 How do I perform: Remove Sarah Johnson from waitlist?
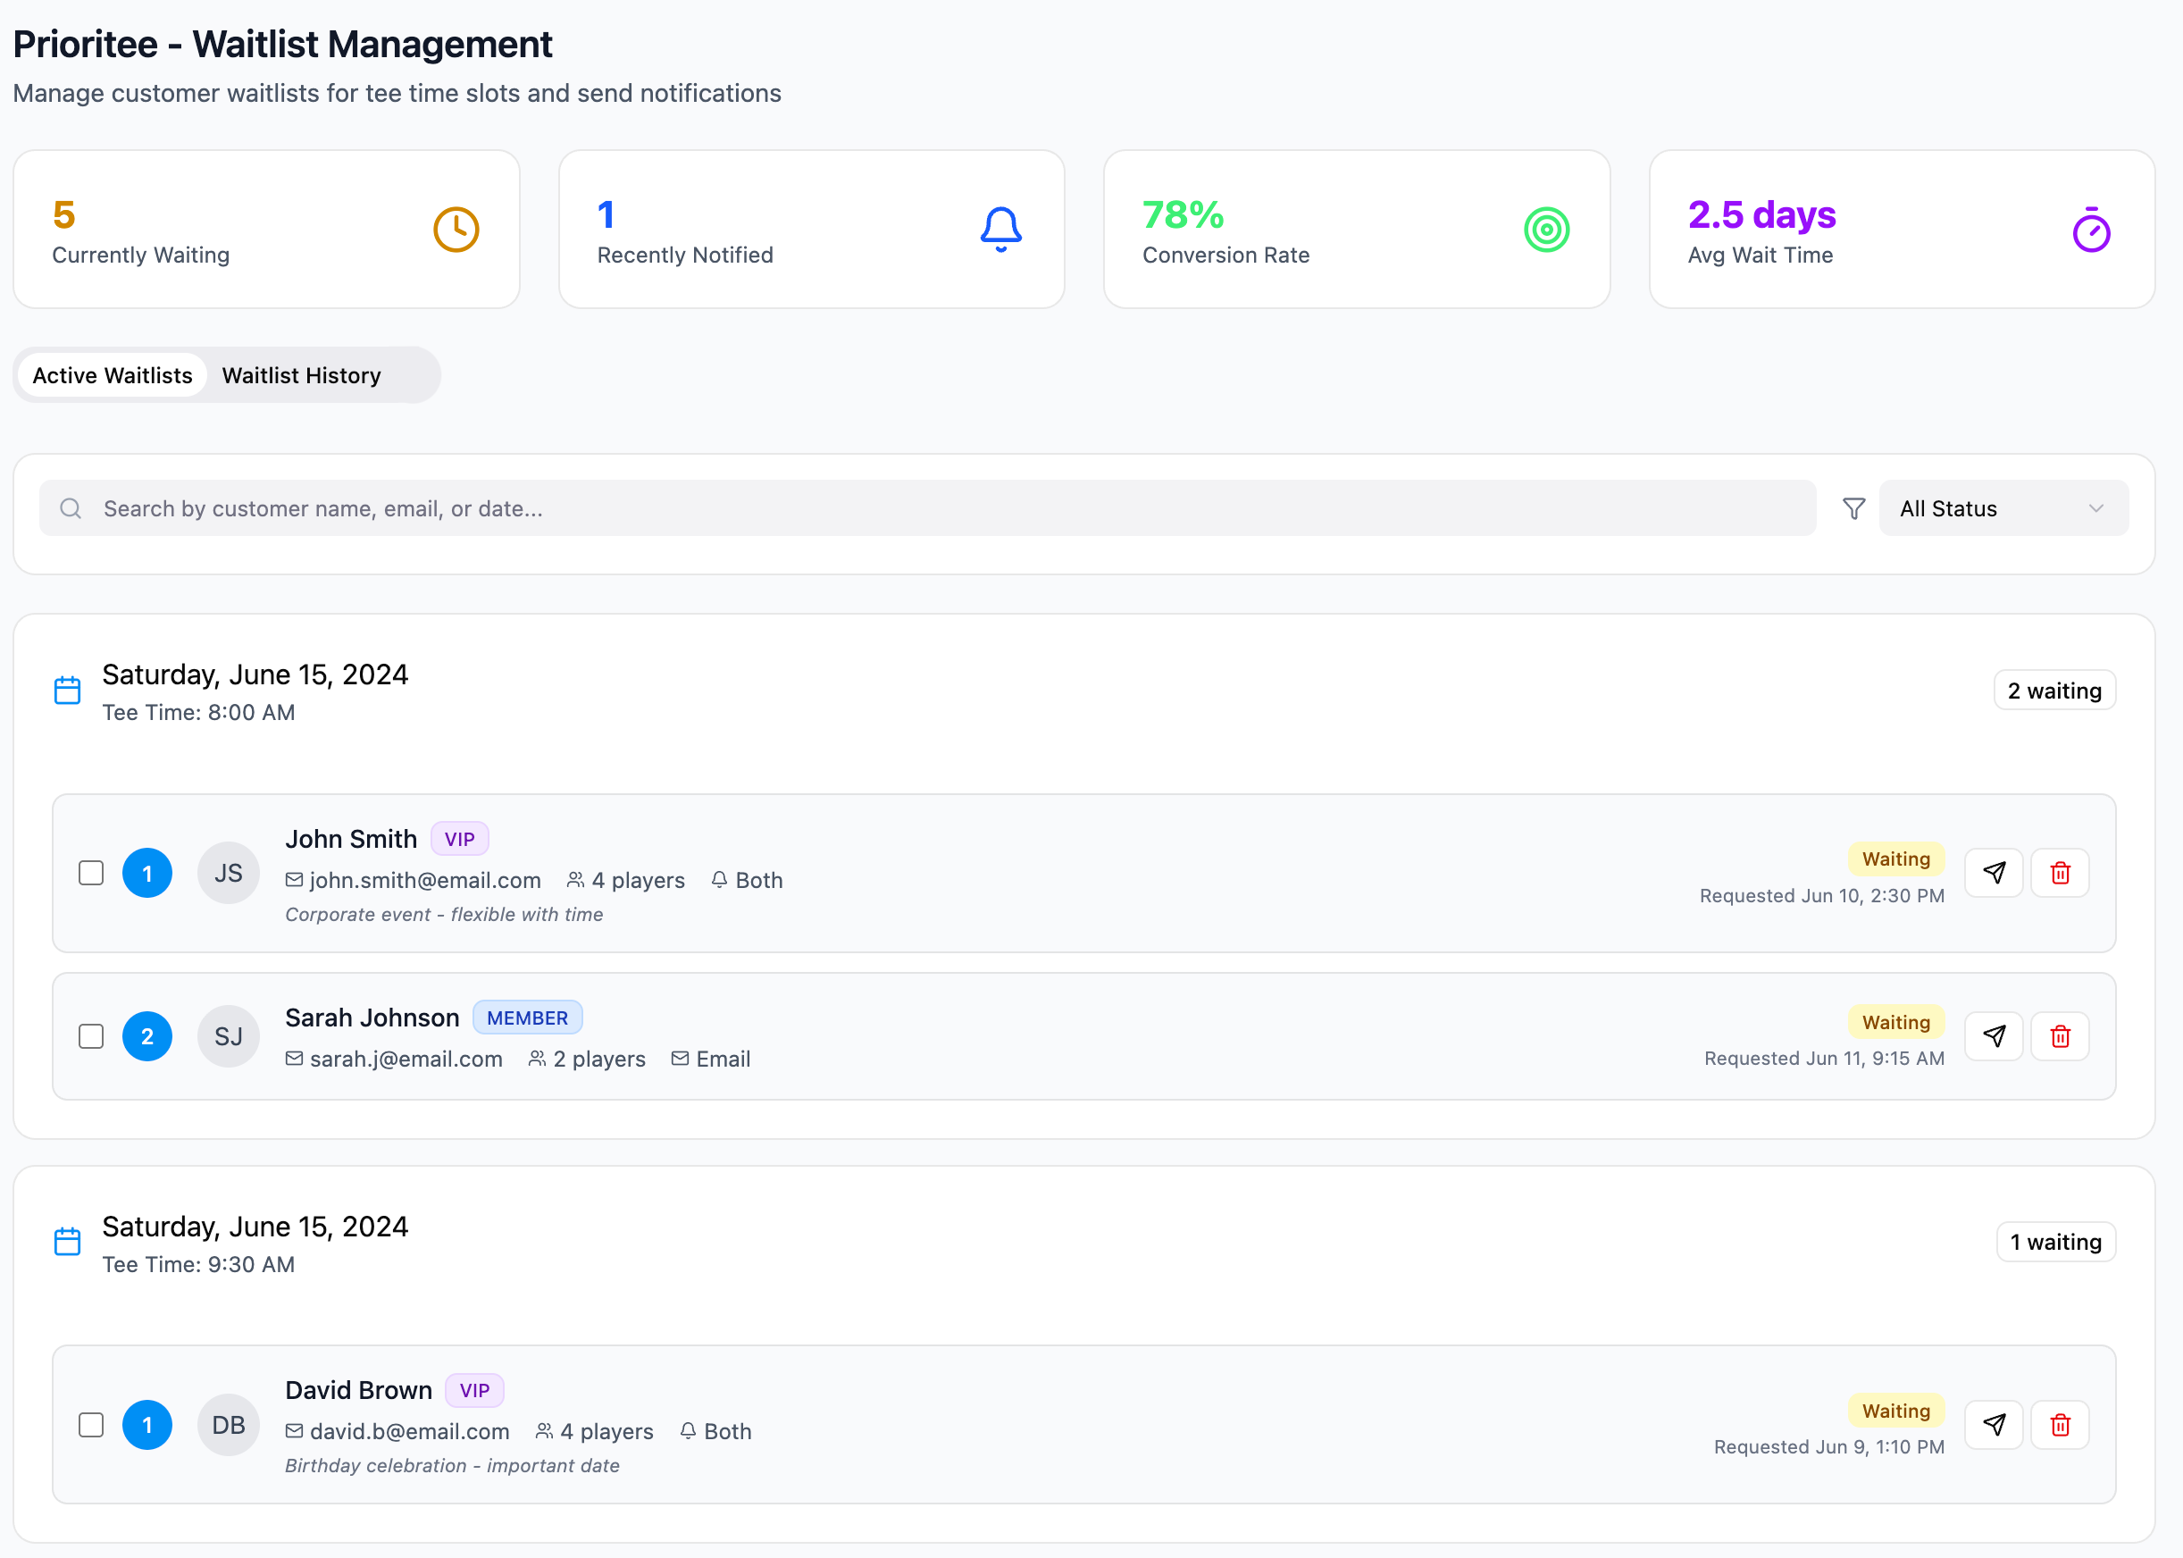pos(2061,1036)
